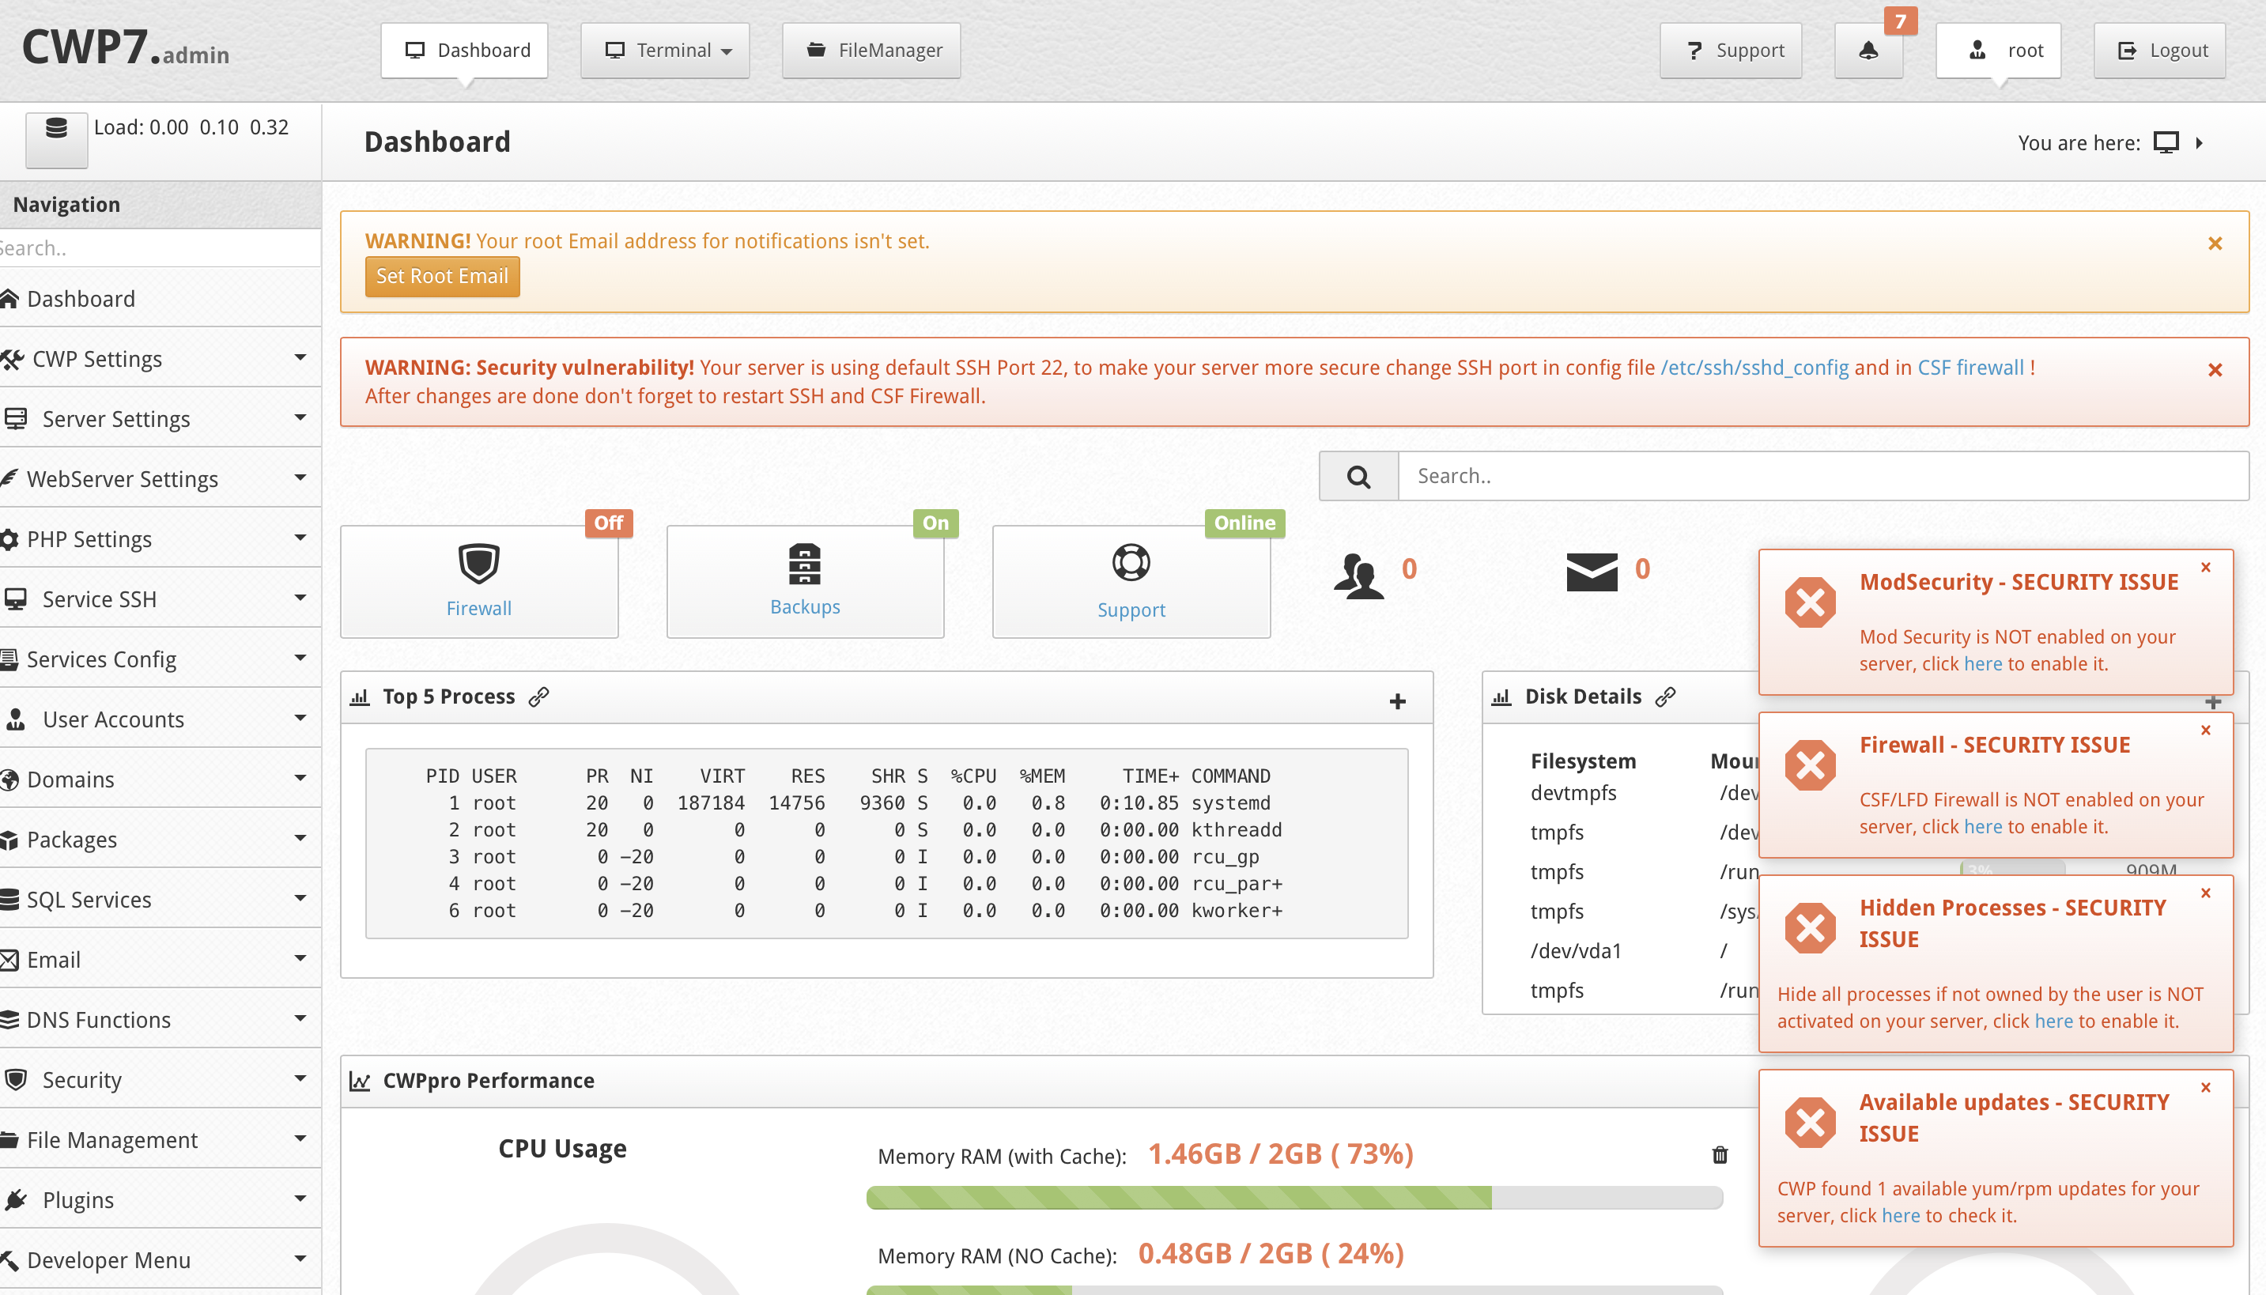This screenshot has height=1295, width=2266.
Task: Click the Set Root Email button
Action: coord(442,277)
